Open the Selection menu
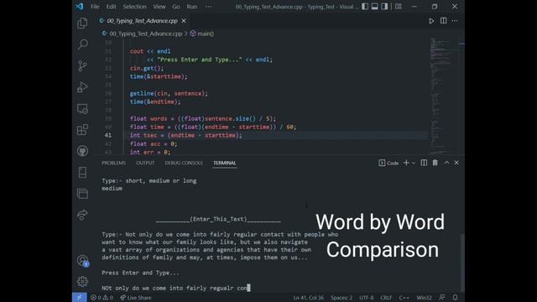 click(x=134, y=7)
